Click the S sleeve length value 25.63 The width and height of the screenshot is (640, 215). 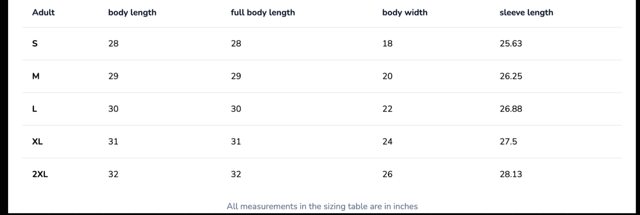[x=511, y=44]
